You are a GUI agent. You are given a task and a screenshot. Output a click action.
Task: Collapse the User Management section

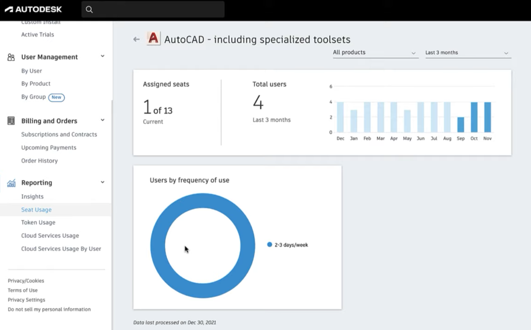click(102, 56)
